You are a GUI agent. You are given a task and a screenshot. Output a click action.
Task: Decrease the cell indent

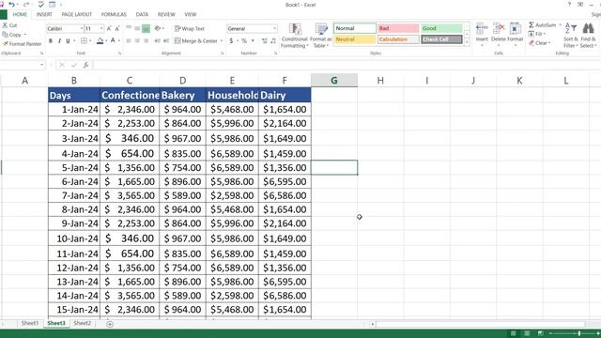(x=157, y=40)
